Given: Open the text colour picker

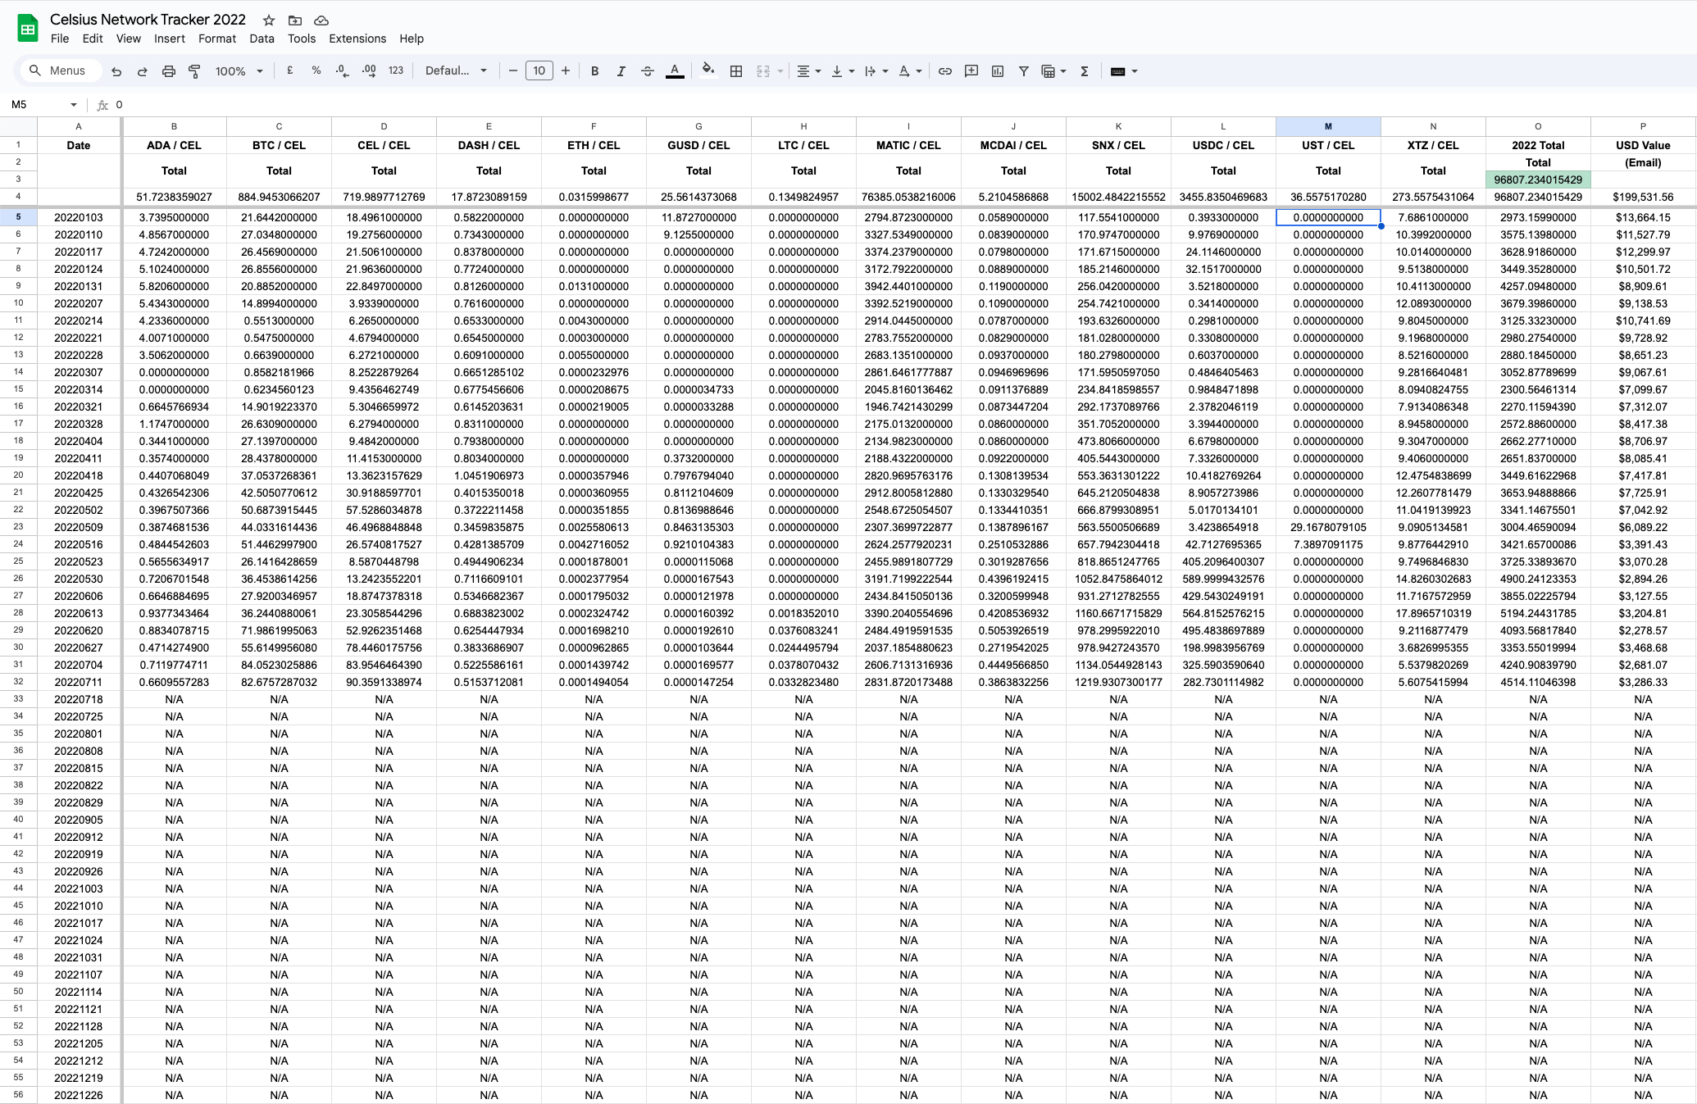Looking at the screenshot, I should [x=674, y=71].
